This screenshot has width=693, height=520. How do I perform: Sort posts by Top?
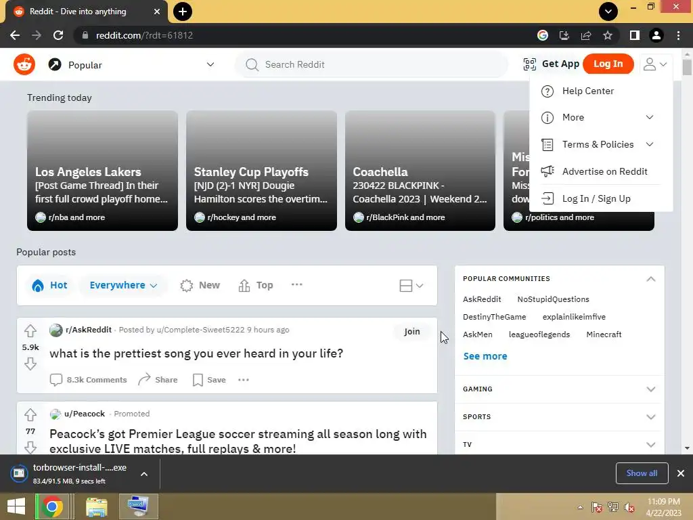[x=256, y=285]
